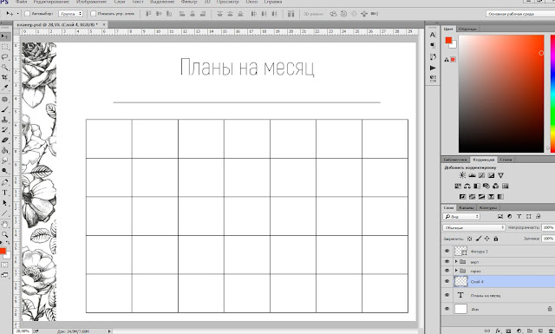Select the Rectangular Marquee tool
The width and height of the screenshot is (555, 334).
tap(5, 47)
